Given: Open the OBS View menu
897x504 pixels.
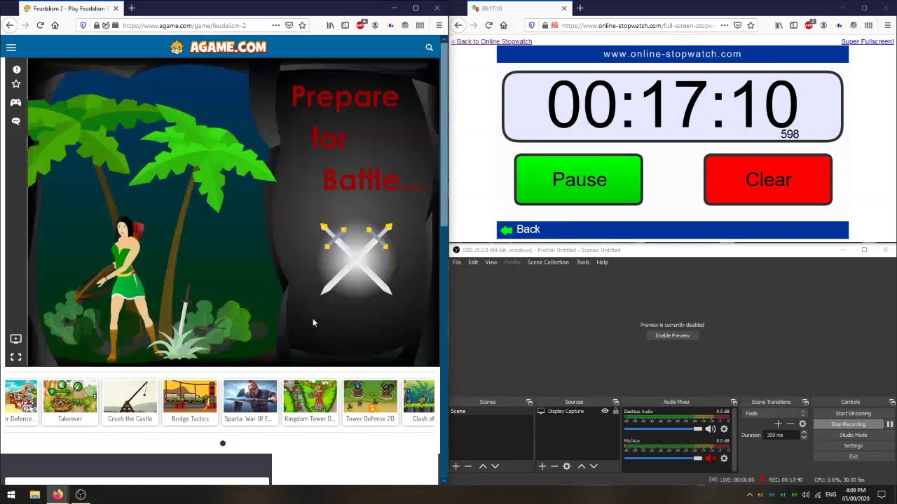Looking at the screenshot, I should point(491,262).
